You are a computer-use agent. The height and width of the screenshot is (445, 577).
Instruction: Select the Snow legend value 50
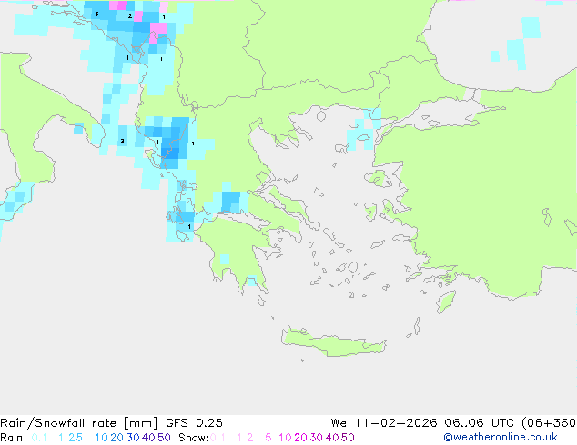pyautogui.click(x=348, y=438)
